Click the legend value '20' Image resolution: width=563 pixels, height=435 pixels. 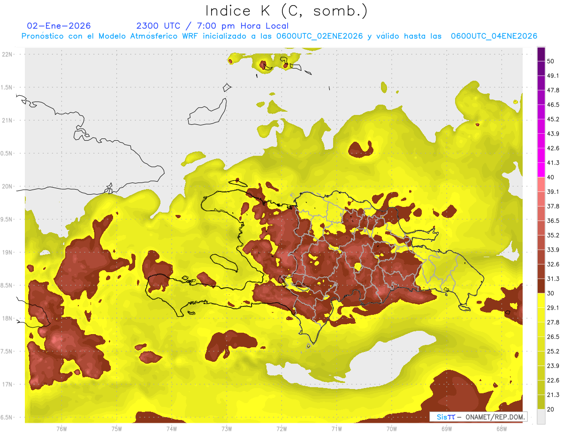point(551,409)
